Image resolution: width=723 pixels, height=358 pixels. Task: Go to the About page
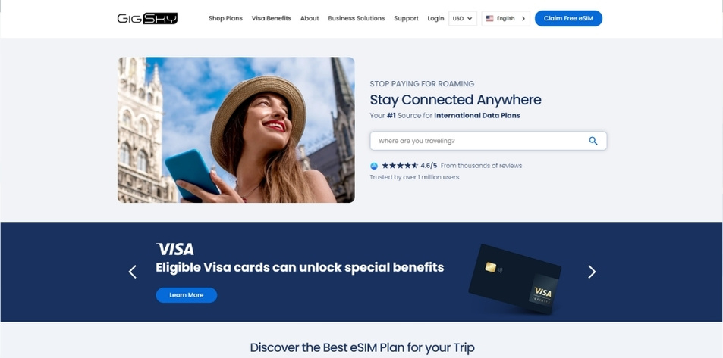click(x=310, y=18)
